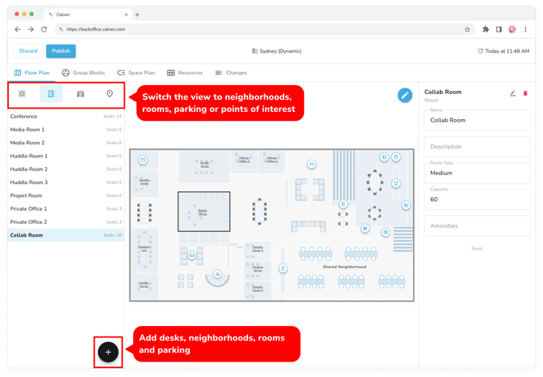Bookmark page with star icon
The height and width of the screenshot is (377, 543).
pos(467,29)
